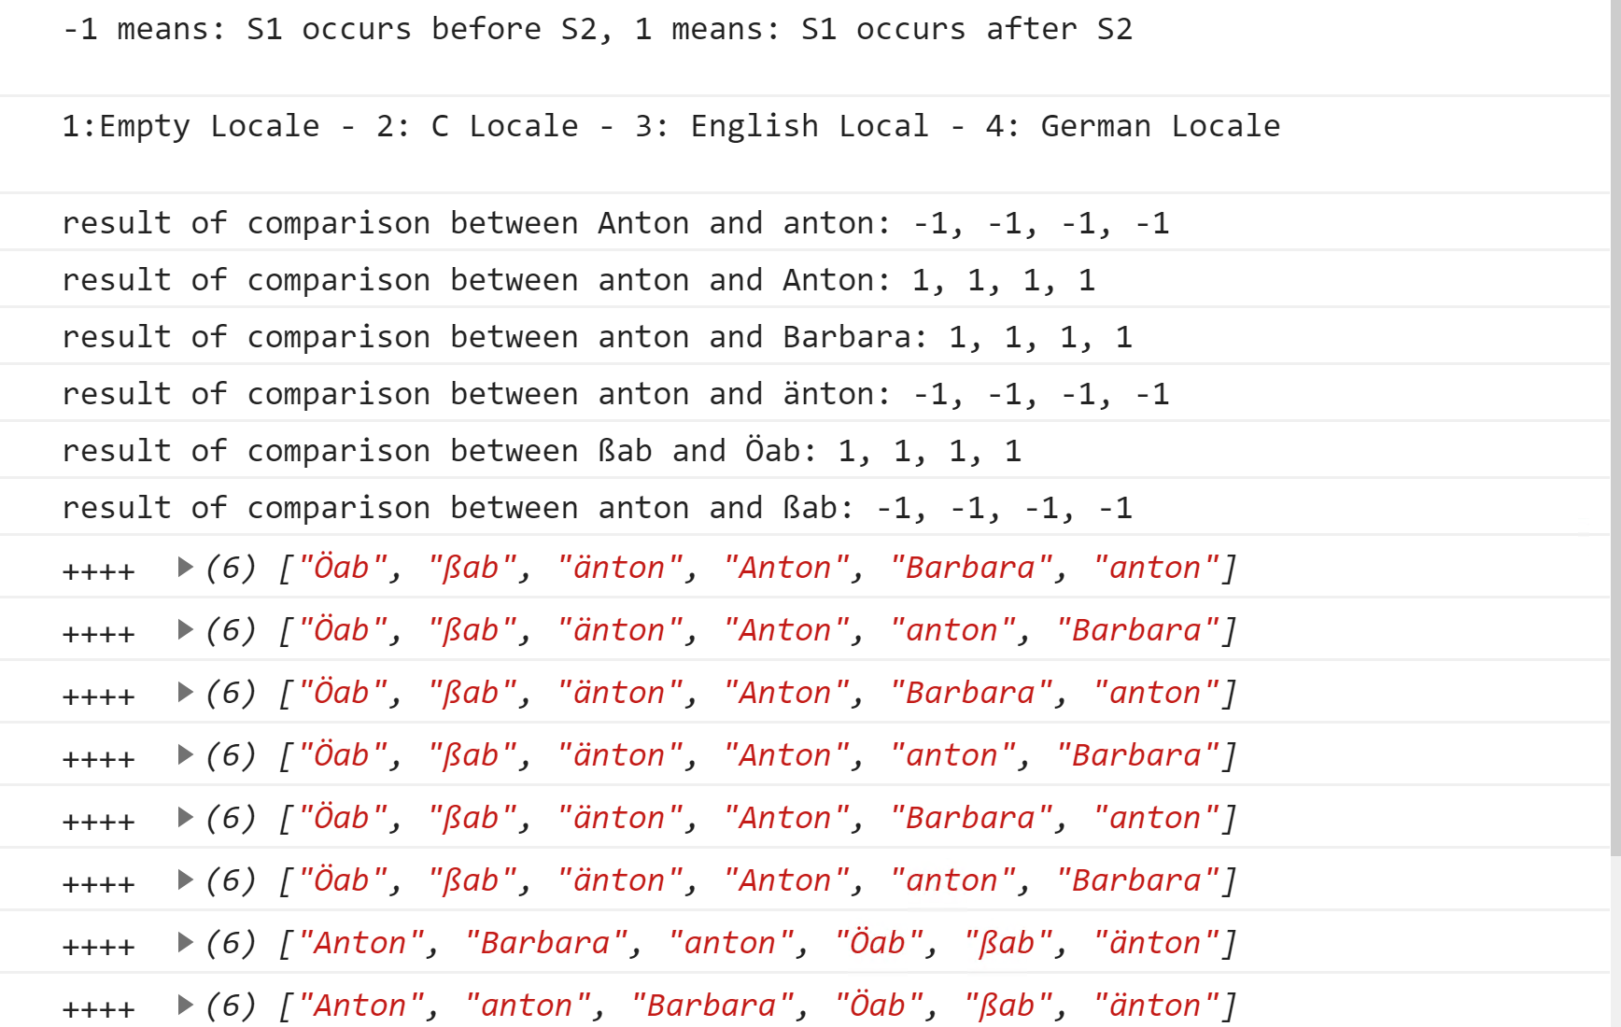Click "Öab" string in first array
This screenshot has height=1027, width=1621.
343,567
